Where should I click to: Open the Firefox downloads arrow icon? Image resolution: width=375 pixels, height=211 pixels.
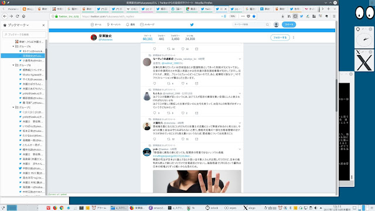282,16
